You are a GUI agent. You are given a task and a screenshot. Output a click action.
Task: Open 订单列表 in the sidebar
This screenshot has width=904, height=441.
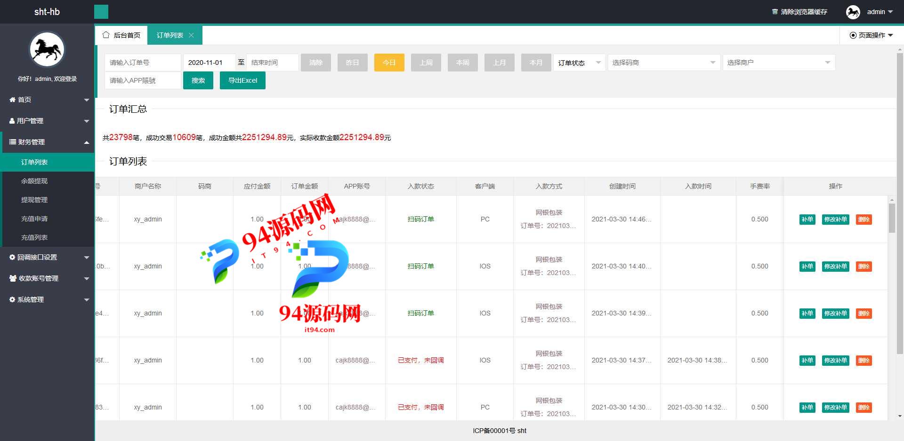tap(47, 162)
